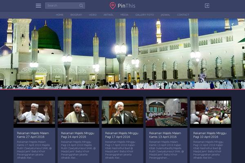Open the ARTIKEL menu item
245x163 pixels.
point(109,15)
